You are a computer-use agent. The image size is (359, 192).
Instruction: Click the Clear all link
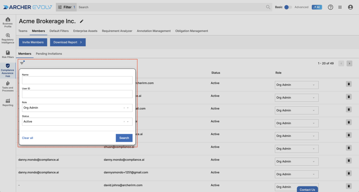coord(28,138)
